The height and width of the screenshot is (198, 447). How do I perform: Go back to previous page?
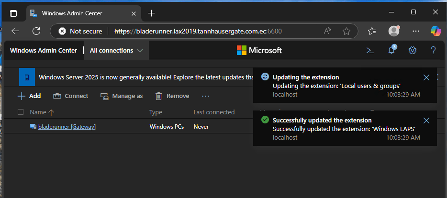(15, 31)
